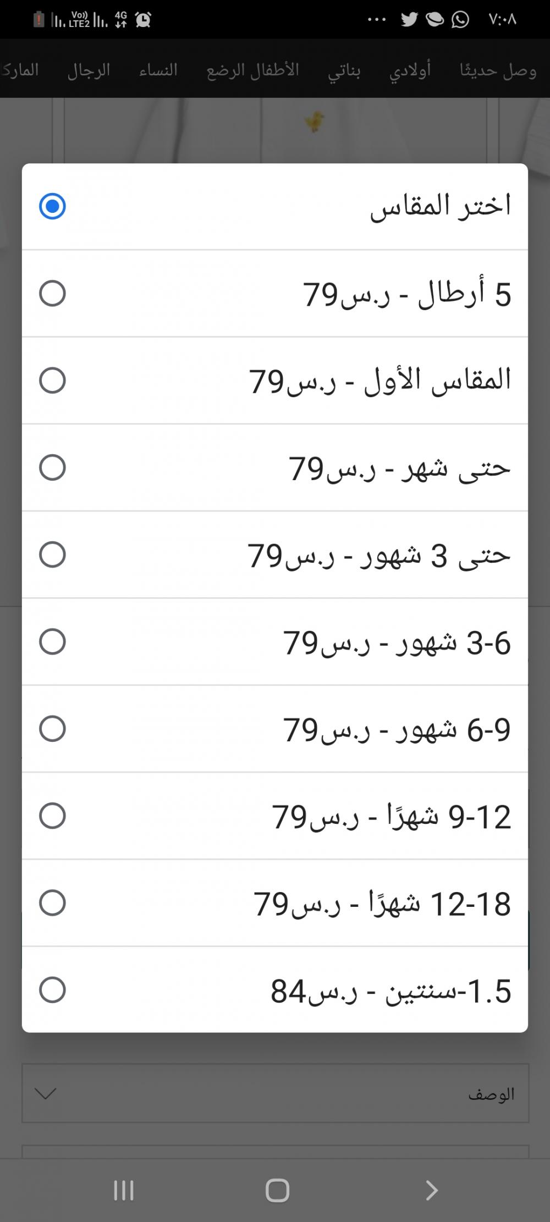550x1222 pixels.
Task: Select the "1.5-سنتين" option priced 84
Action: (x=52, y=990)
